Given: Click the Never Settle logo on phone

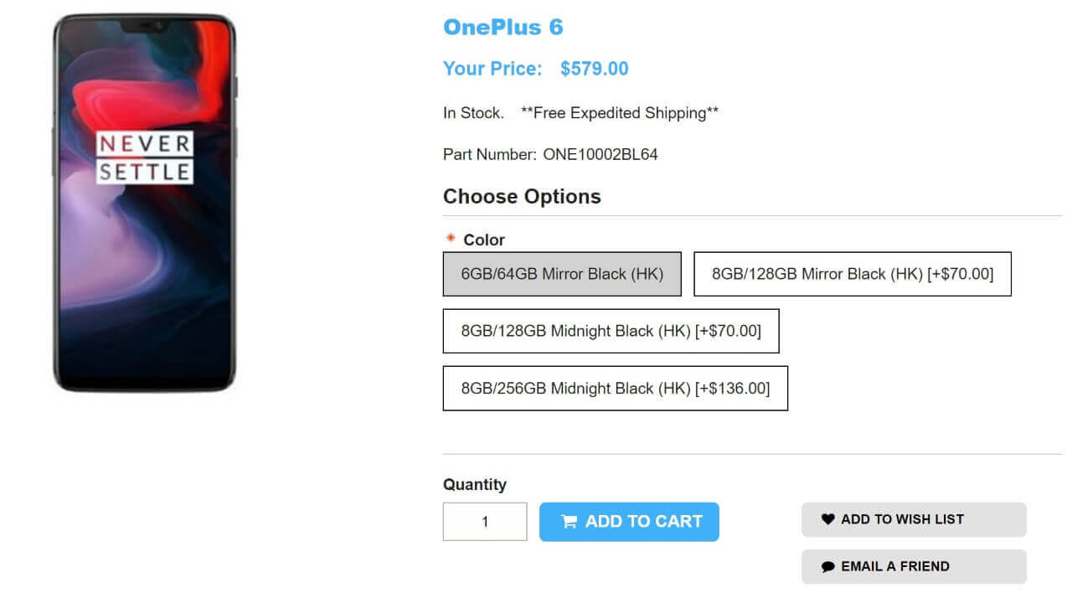Looking at the screenshot, I should [144, 157].
